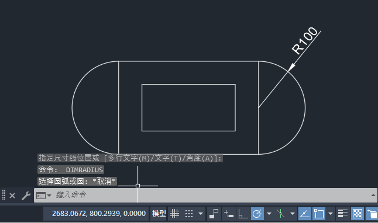Toggle lineweight display icon
Image resolution: width=378 pixels, height=223 pixels.
click(x=342, y=214)
